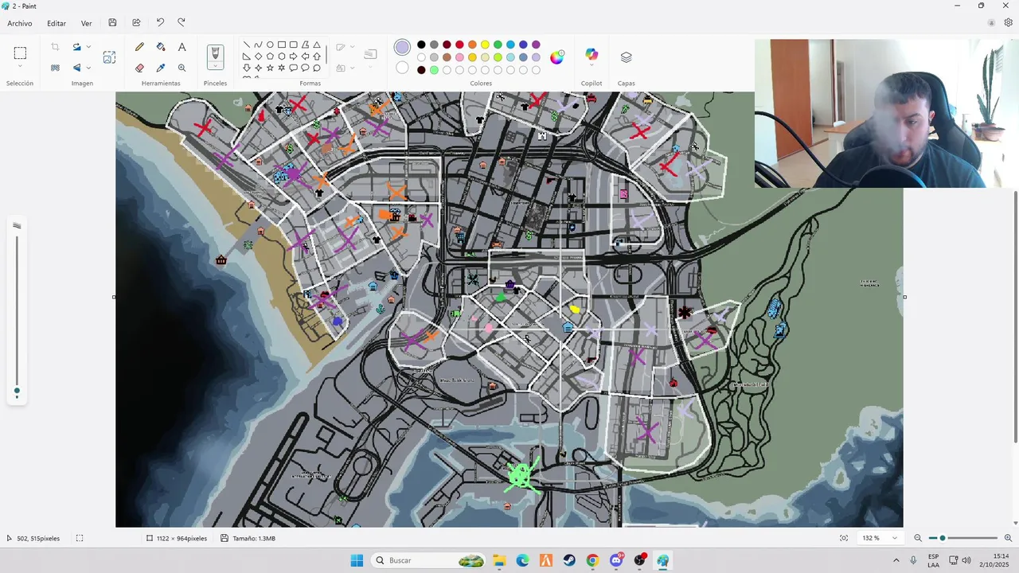
Task: Click the Remove background icon
Action: 55,68
